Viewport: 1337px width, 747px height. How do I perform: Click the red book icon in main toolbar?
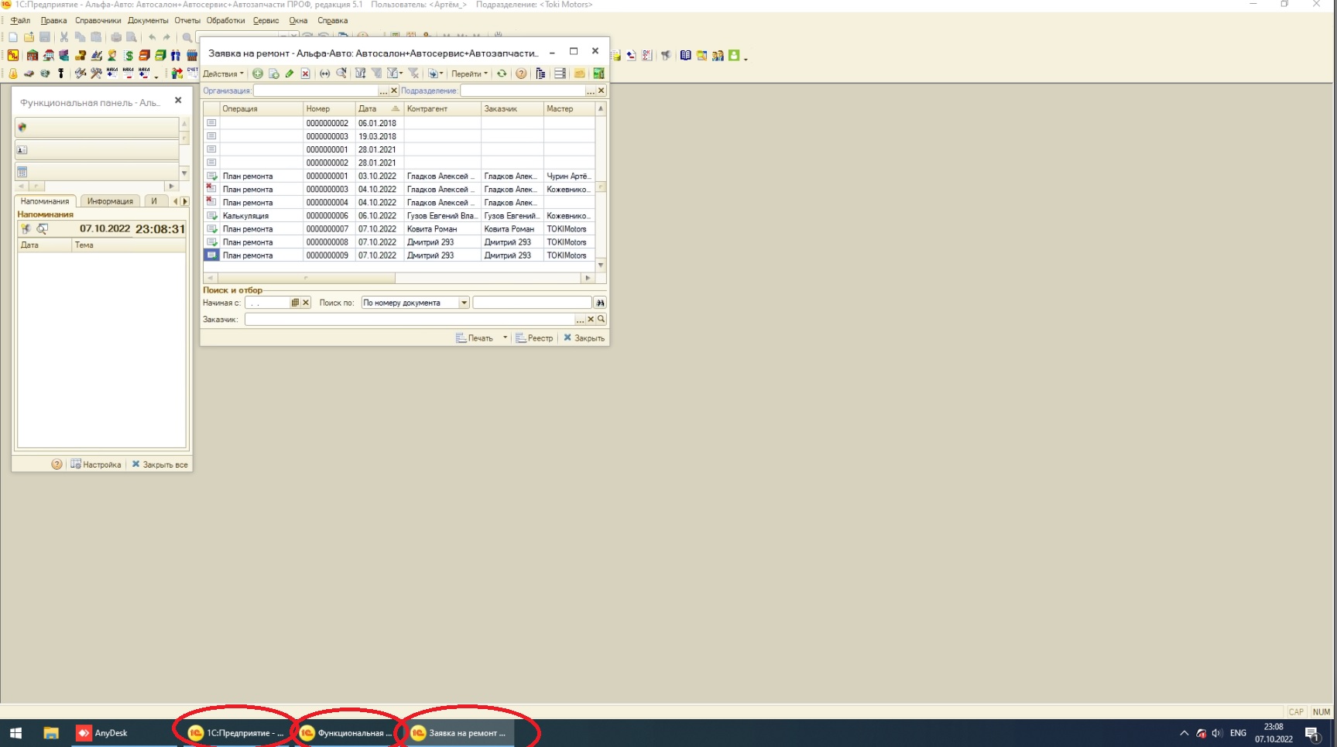pos(144,56)
